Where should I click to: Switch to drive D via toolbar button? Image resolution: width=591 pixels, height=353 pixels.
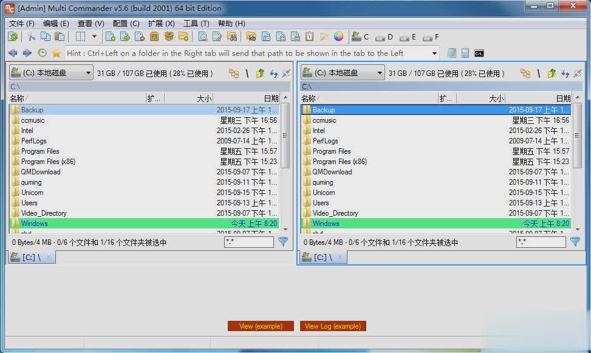pyautogui.click(x=384, y=37)
